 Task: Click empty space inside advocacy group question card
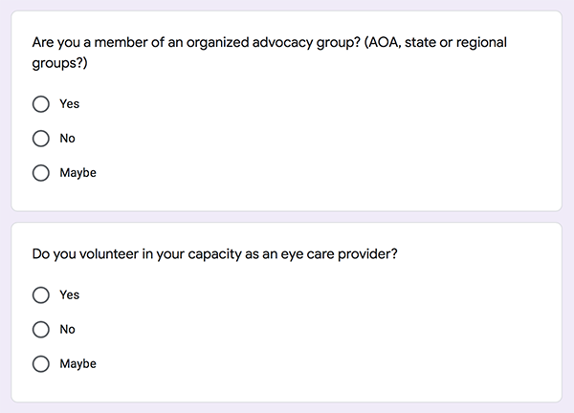point(383,143)
